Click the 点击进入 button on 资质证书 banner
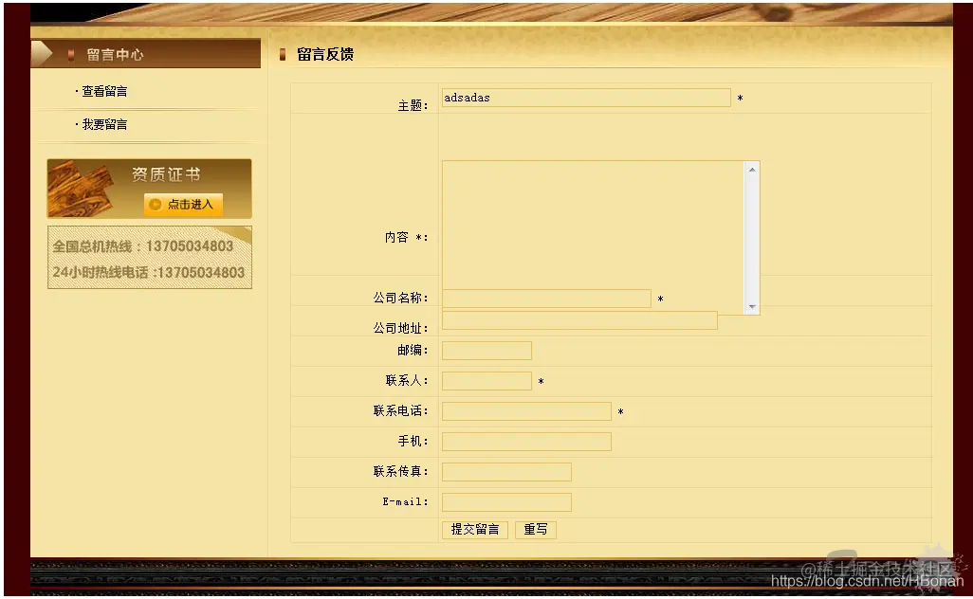Image resolution: width=973 pixels, height=599 pixels. click(183, 204)
